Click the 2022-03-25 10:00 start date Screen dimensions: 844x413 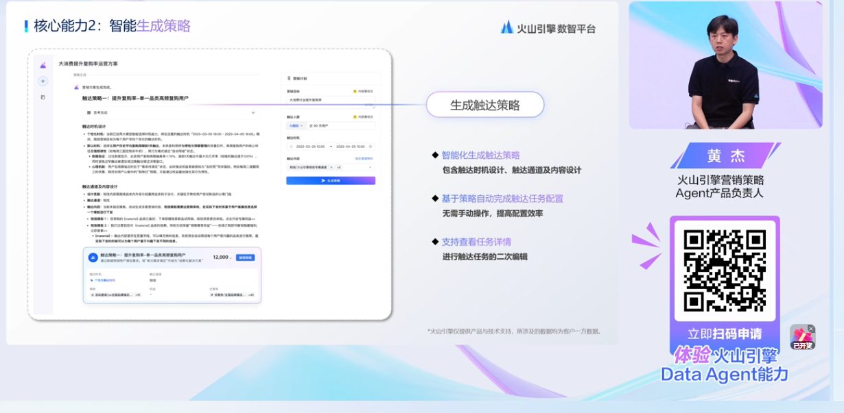pyautogui.click(x=310, y=147)
